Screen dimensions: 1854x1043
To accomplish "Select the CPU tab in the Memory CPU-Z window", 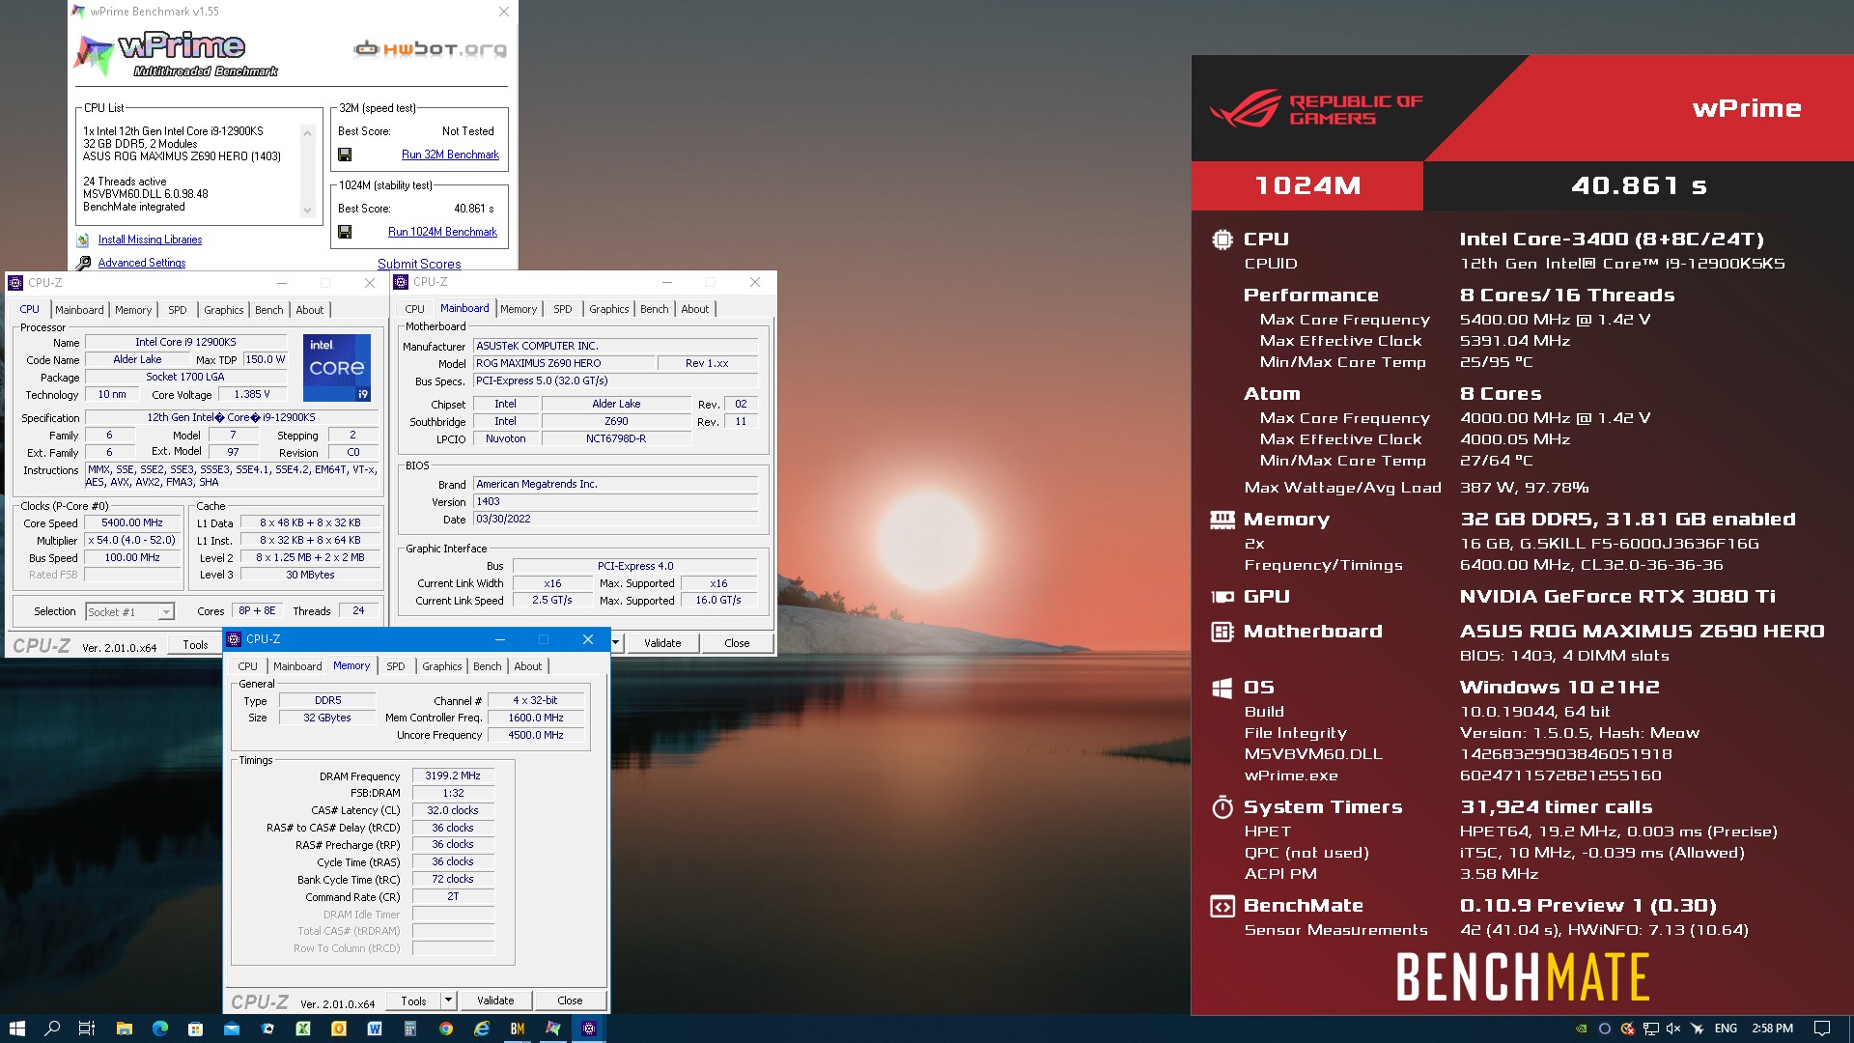I will tap(248, 666).
